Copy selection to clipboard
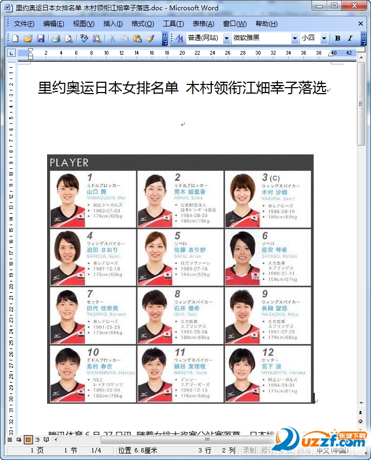Viewport: 371px width, 460px height. click(x=125, y=38)
